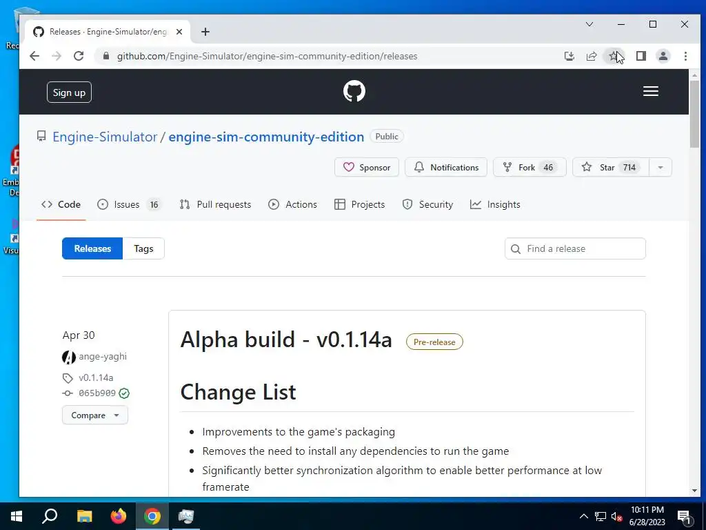Open the Engine-Simulator owner link
The height and width of the screenshot is (530, 706).
[x=105, y=137]
